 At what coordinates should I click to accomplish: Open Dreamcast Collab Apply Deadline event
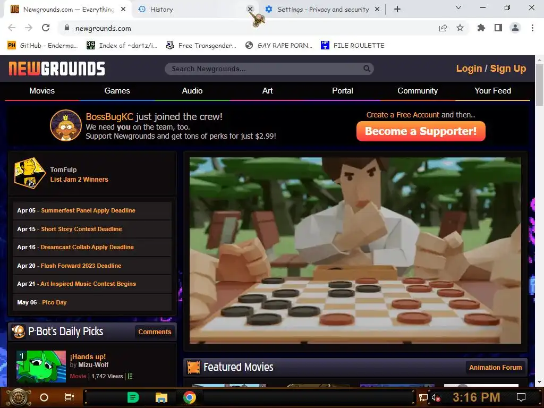(x=87, y=247)
